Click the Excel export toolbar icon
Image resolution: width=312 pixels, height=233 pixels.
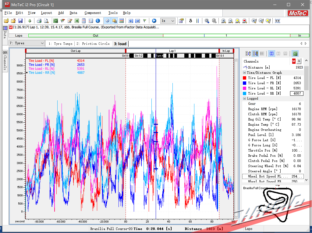pos(77,21)
